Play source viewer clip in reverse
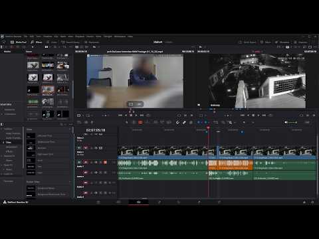 click(126, 116)
